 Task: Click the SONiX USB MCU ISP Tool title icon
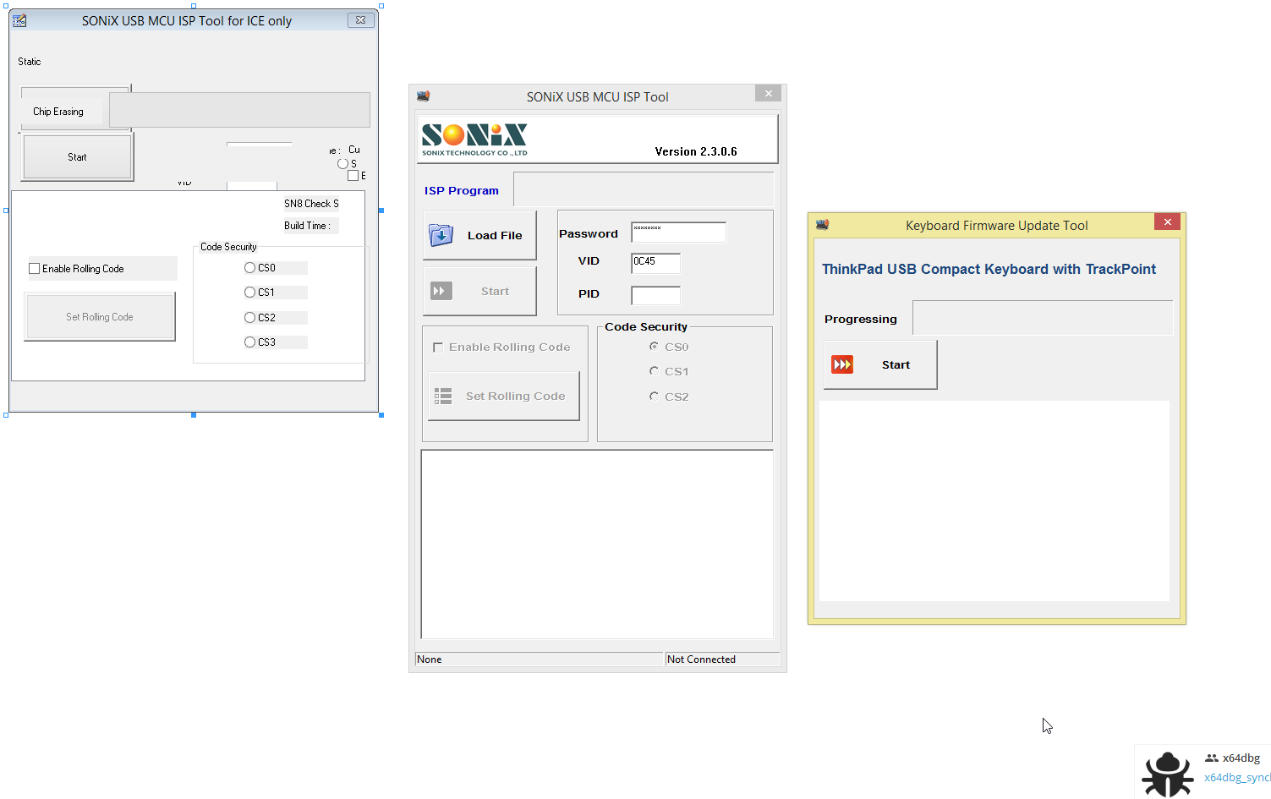tap(423, 96)
